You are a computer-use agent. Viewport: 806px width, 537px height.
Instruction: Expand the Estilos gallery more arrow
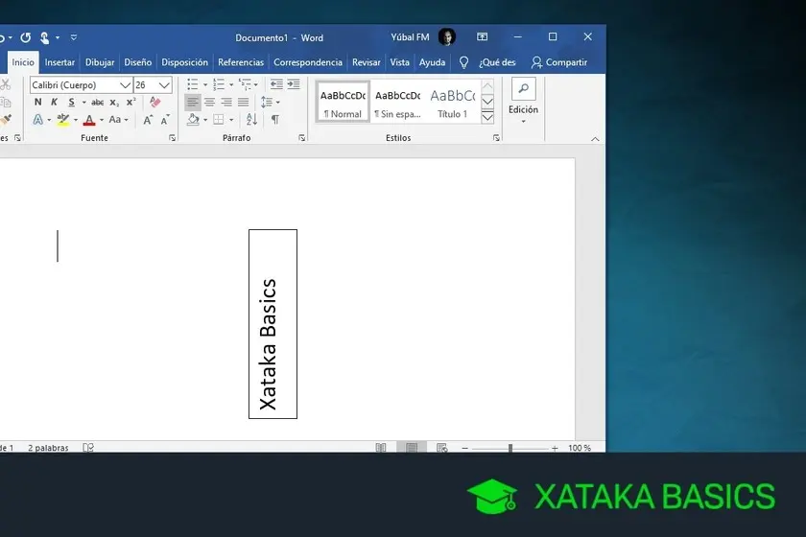[x=487, y=117]
